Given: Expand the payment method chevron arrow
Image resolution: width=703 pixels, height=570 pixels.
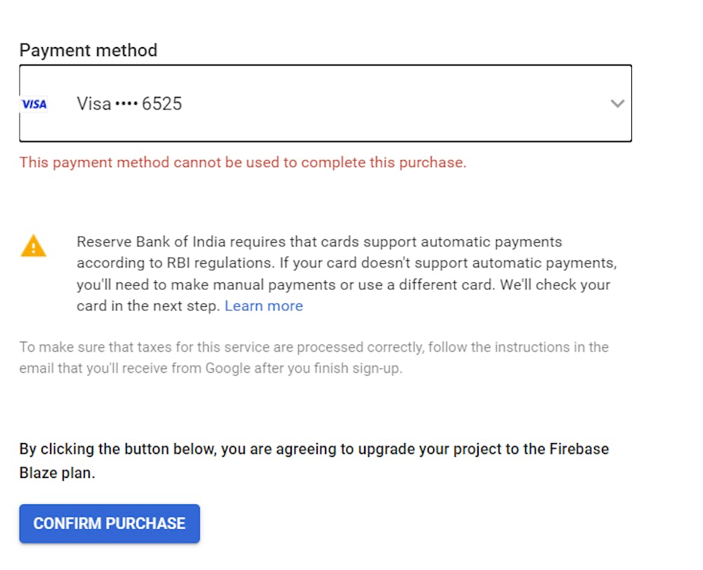Looking at the screenshot, I should (617, 104).
